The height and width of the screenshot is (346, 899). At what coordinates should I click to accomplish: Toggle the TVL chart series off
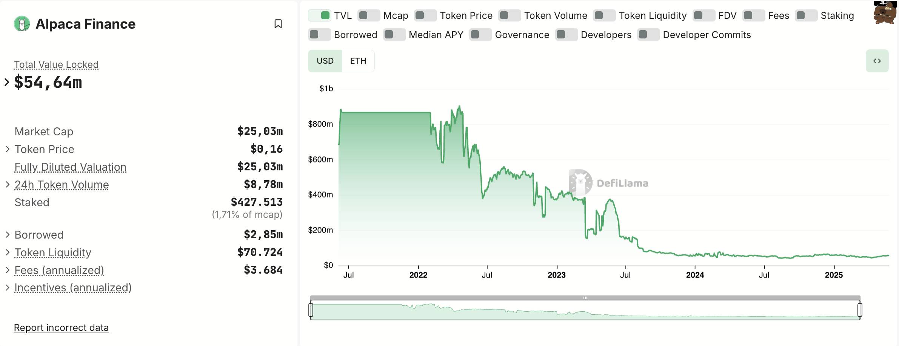320,15
